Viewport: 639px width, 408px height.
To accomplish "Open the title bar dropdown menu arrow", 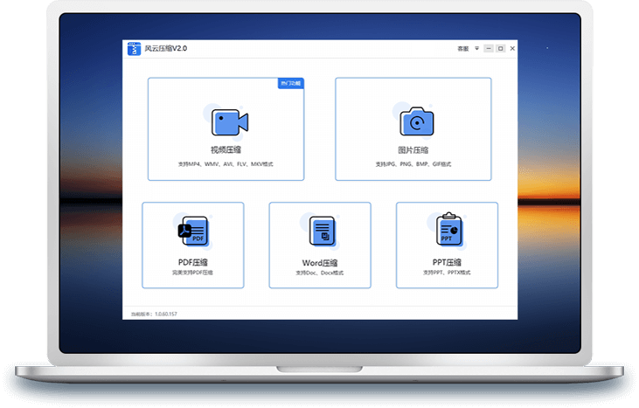I will tap(476, 49).
